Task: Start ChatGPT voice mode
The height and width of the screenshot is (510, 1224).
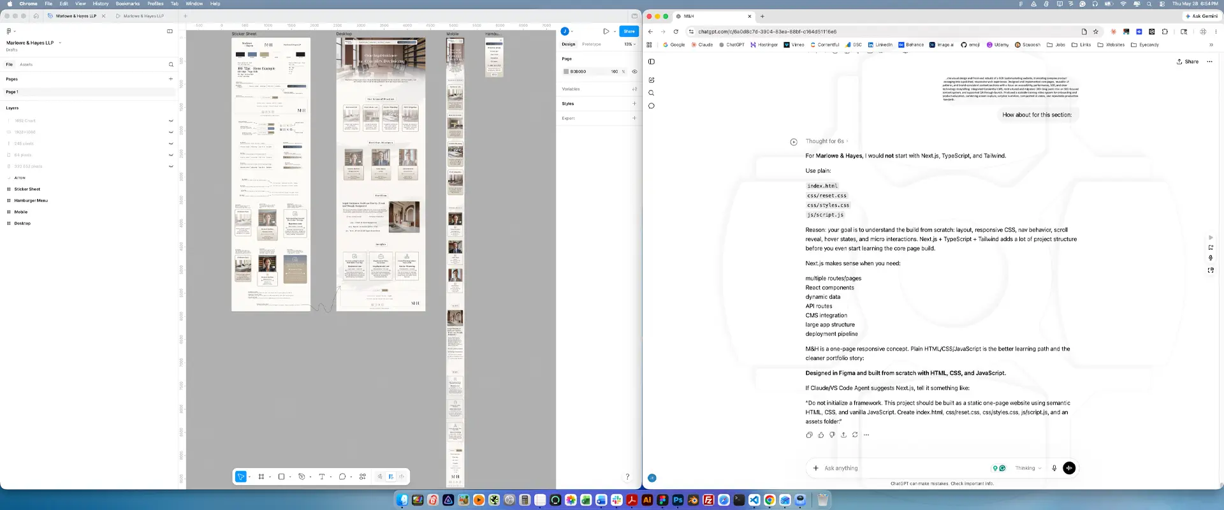Action: click(1069, 468)
